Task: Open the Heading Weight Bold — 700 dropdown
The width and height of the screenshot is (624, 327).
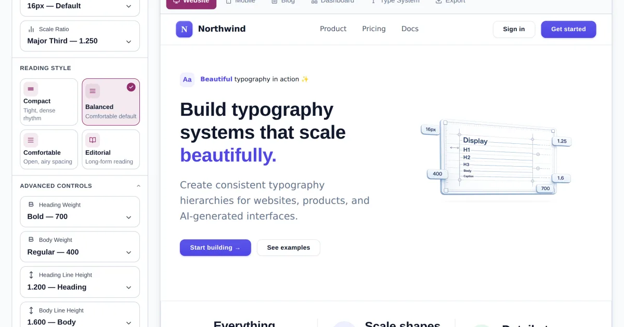Action: 80,212
